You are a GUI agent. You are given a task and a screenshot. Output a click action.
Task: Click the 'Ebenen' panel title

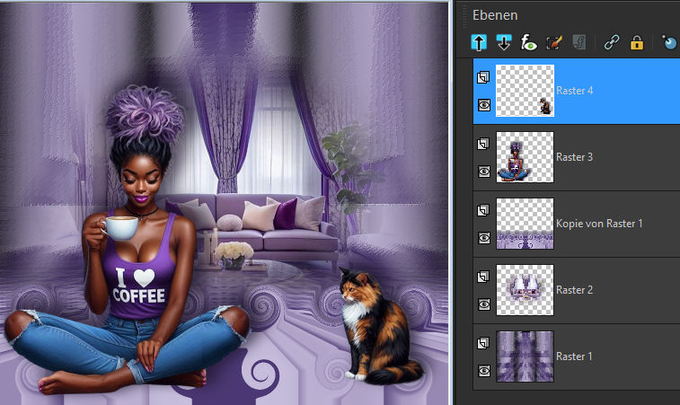pyautogui.click(x=495, y=15)
